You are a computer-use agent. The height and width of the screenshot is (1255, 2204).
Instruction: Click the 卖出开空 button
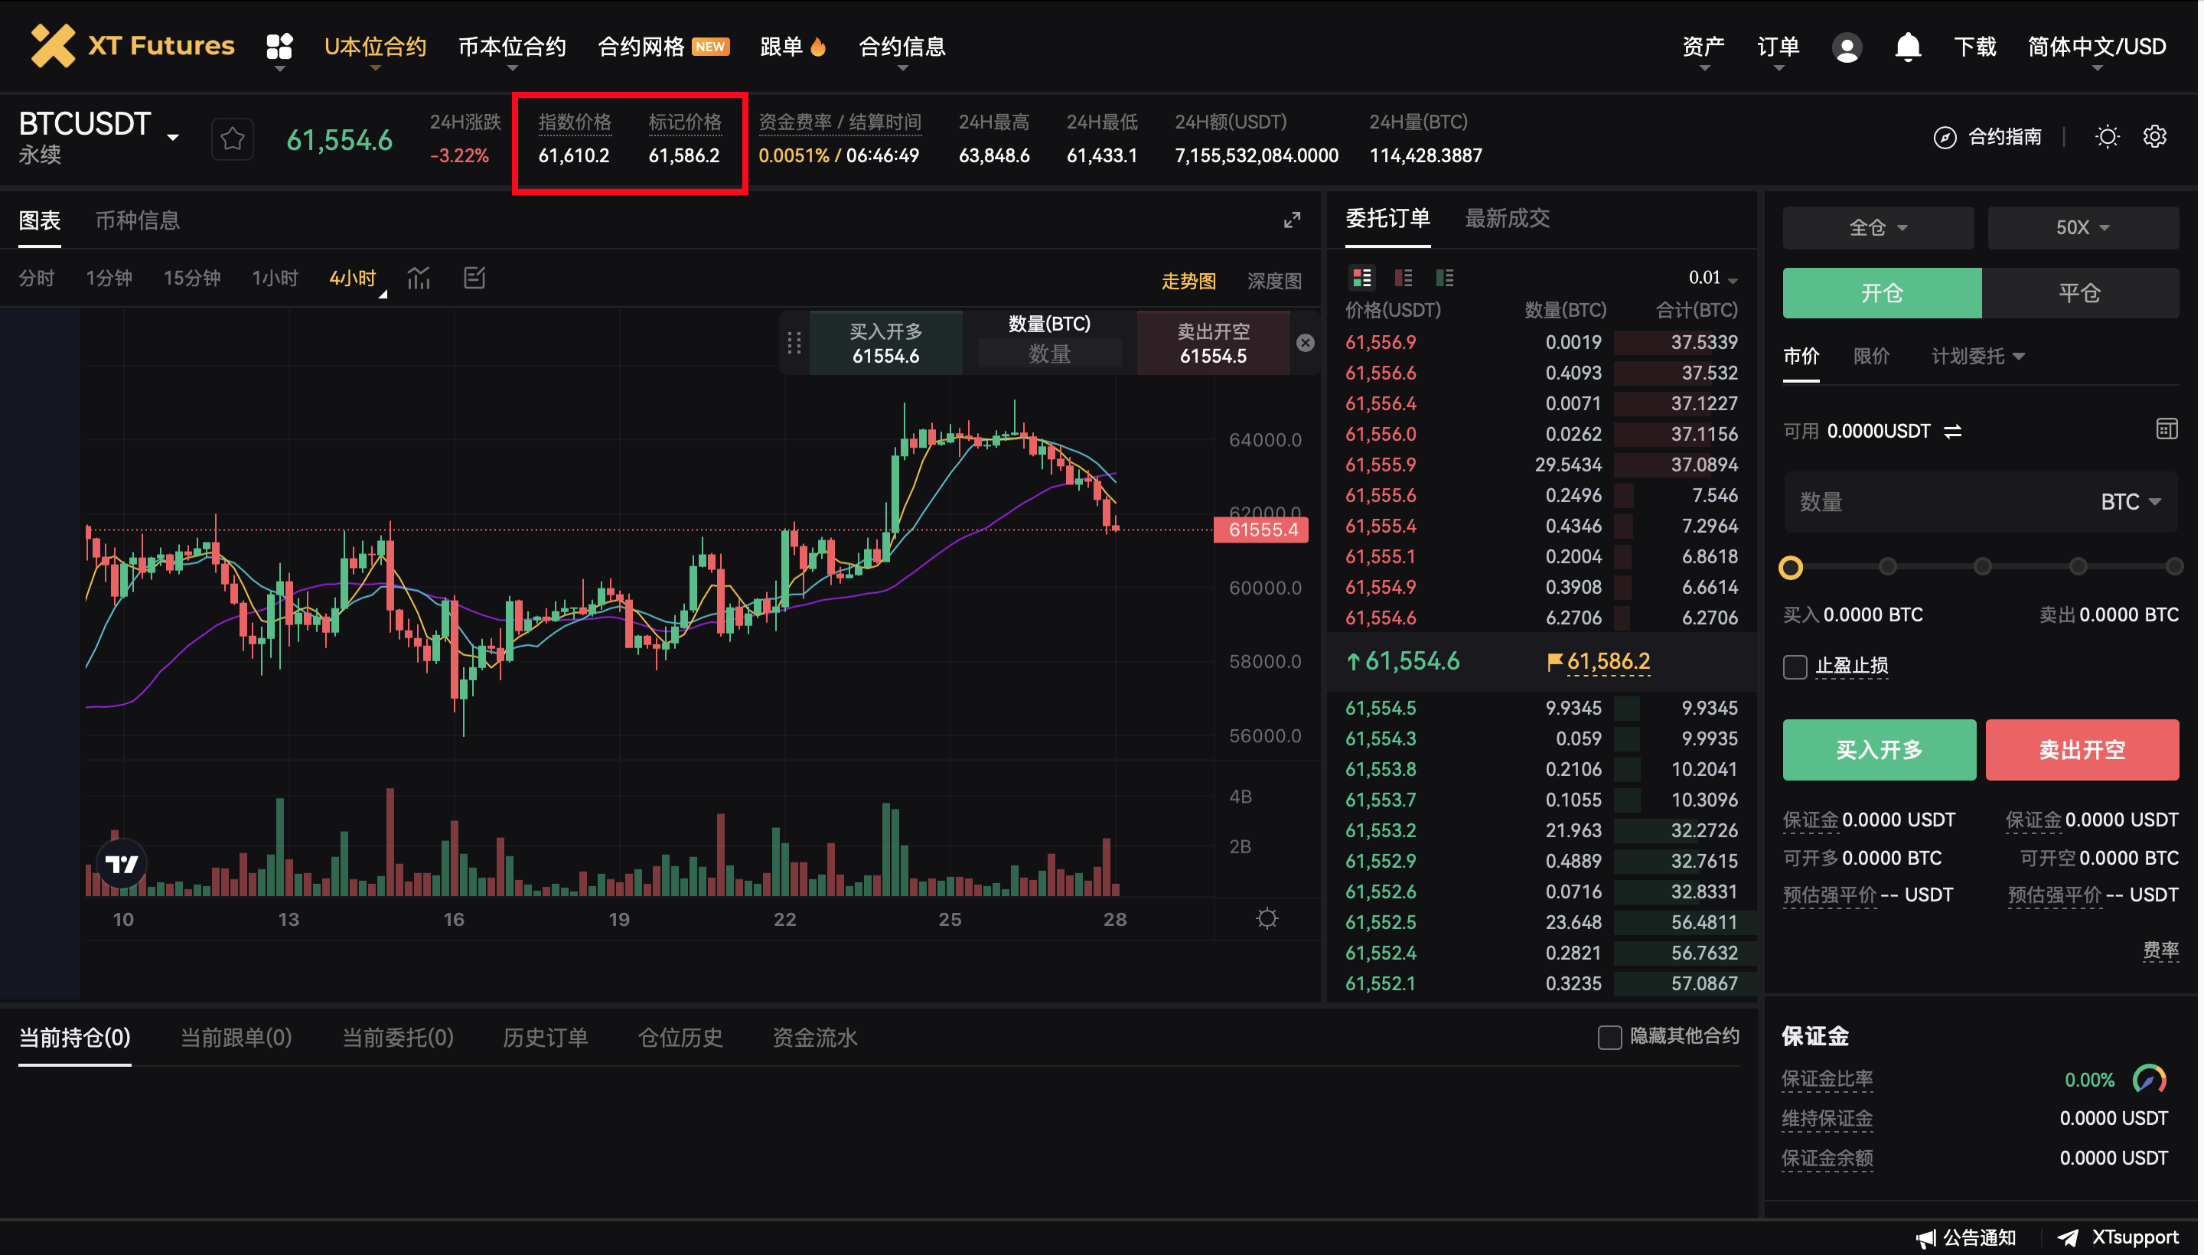2081,749
